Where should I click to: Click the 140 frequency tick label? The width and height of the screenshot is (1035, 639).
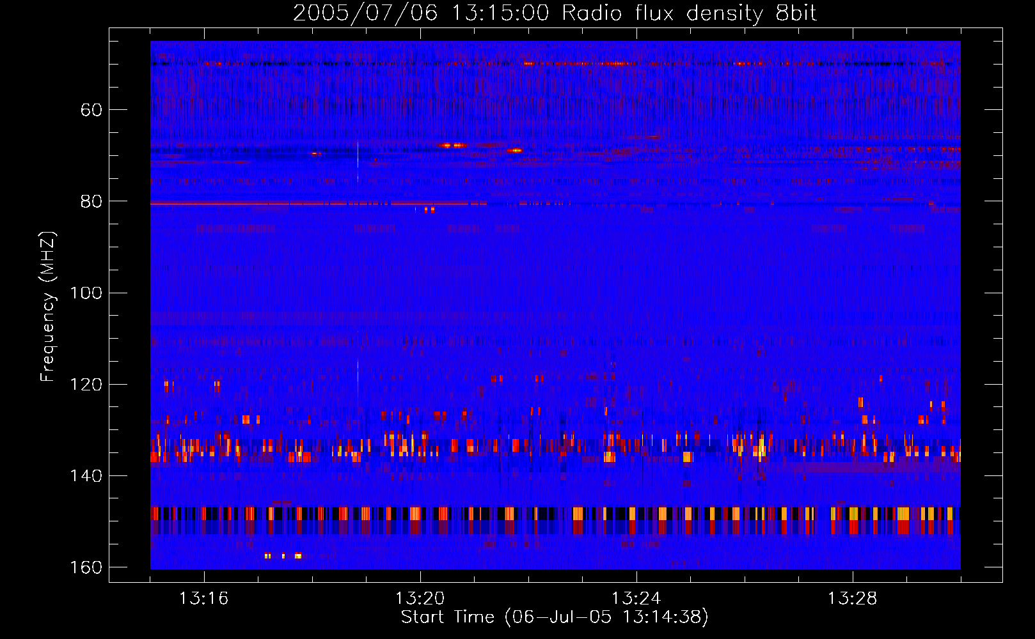click(86, 476)
